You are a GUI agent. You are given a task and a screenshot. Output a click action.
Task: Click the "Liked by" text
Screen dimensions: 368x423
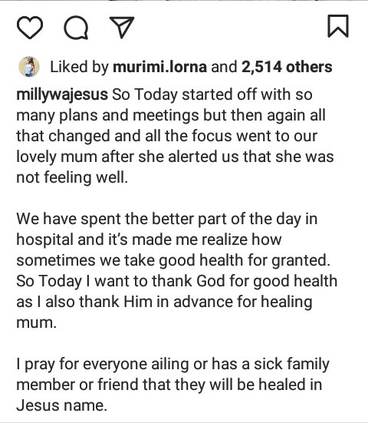click(x=79, y=67)
